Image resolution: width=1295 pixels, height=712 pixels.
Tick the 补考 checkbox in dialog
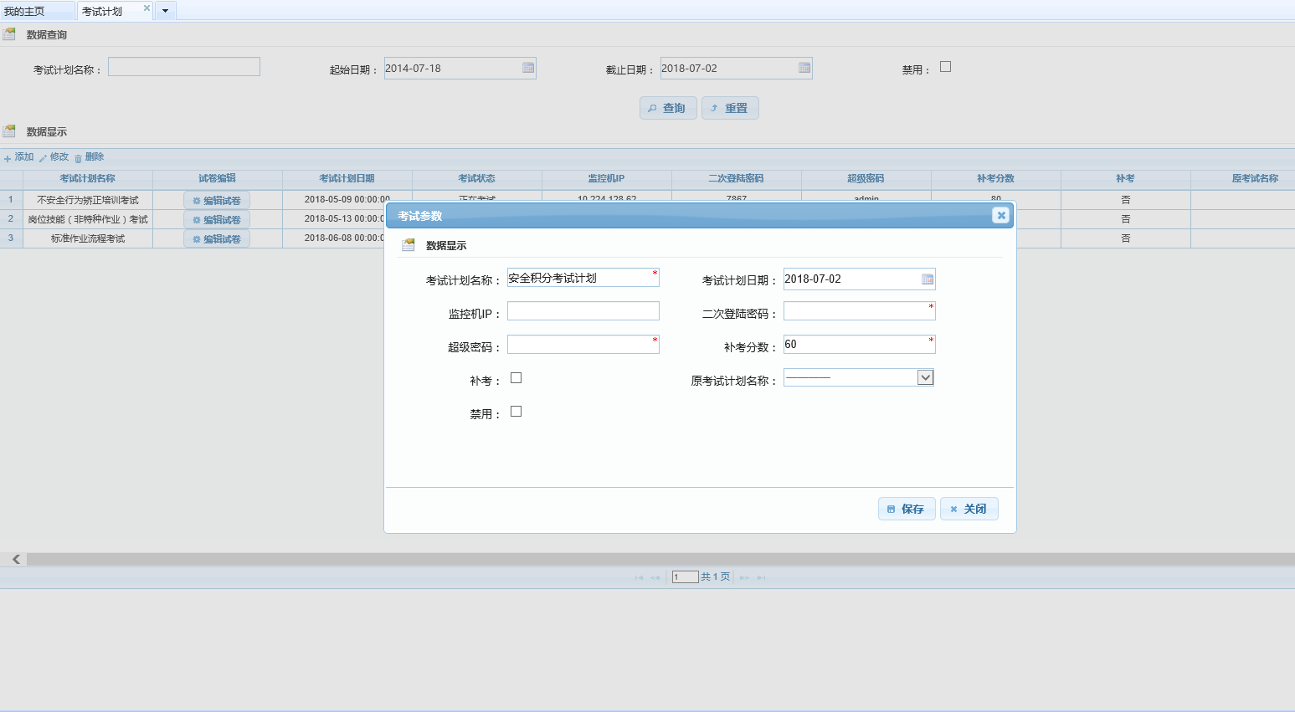coord(516,378)
